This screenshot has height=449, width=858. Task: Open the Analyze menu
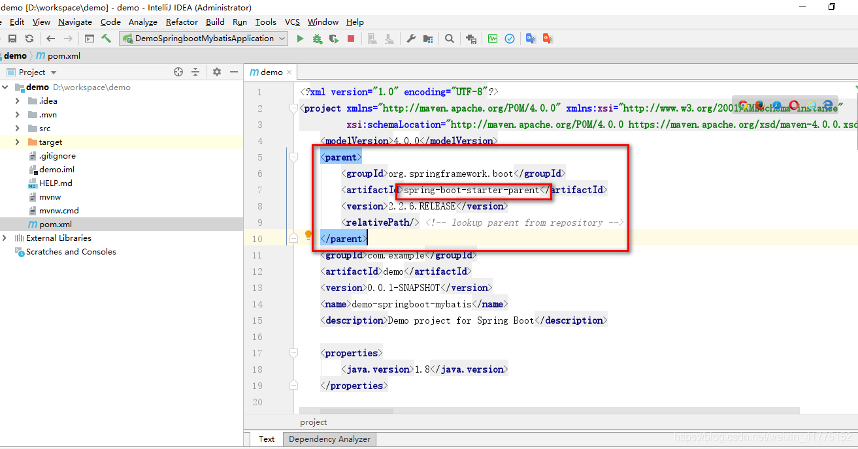[143, 22]
